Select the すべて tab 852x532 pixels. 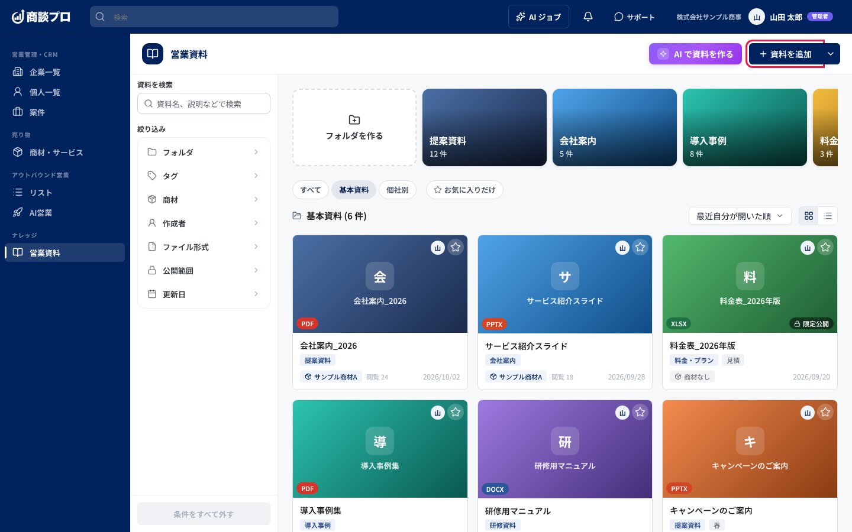[311, 190]
